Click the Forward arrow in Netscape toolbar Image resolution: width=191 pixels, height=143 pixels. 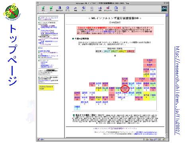[51, 9]
